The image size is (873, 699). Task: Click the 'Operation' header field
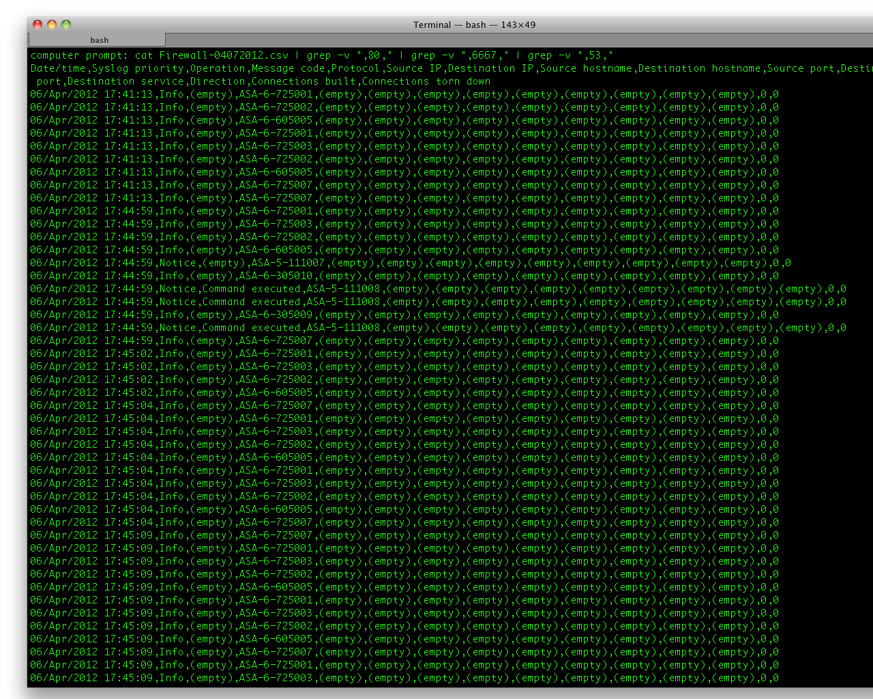[x=218, y=68]
